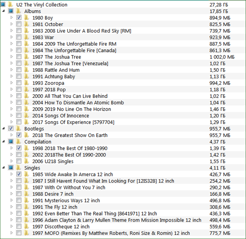This screenshot has width=246, height=239.
Task: Select 2000 All That You Can Live Behind
Action: pyautogui.click(x=70, y=96)
